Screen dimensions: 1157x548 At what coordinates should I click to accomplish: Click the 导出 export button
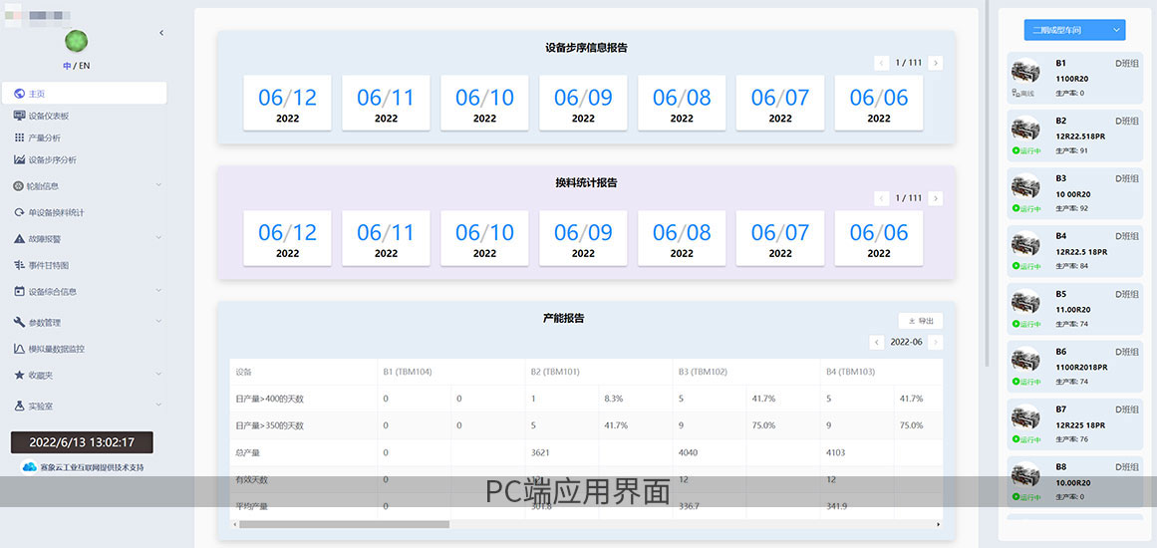tap(920, 321)
